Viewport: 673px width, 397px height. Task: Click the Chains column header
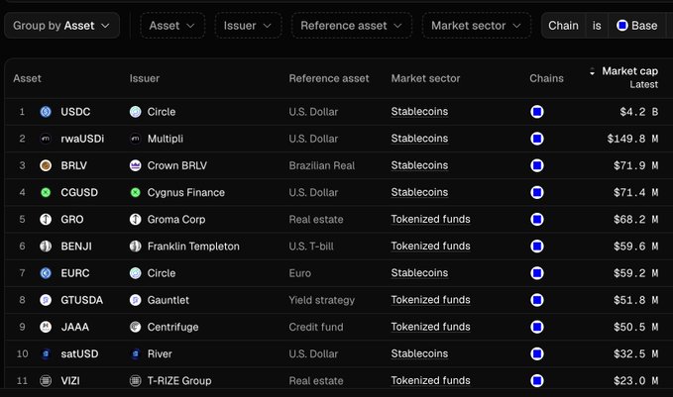pyautogui.click(x=546, y=78)
